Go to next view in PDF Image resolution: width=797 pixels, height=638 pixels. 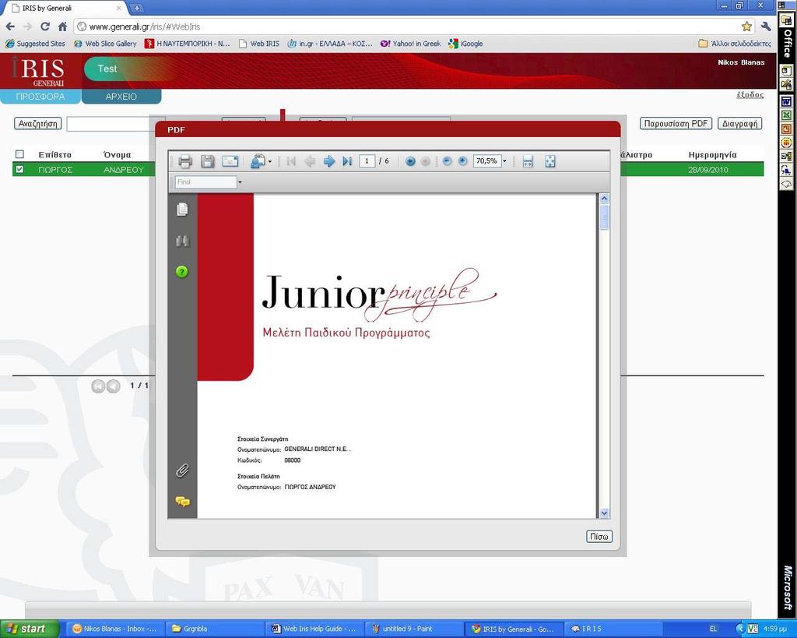click(426, 162)
